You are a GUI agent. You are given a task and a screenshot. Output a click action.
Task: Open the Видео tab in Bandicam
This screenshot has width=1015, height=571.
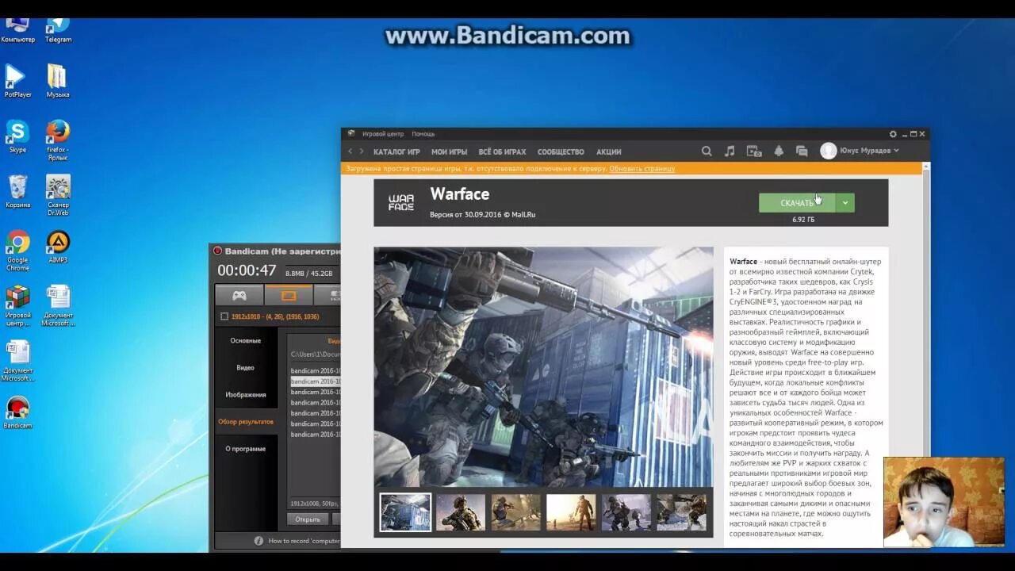click(245, 367)
